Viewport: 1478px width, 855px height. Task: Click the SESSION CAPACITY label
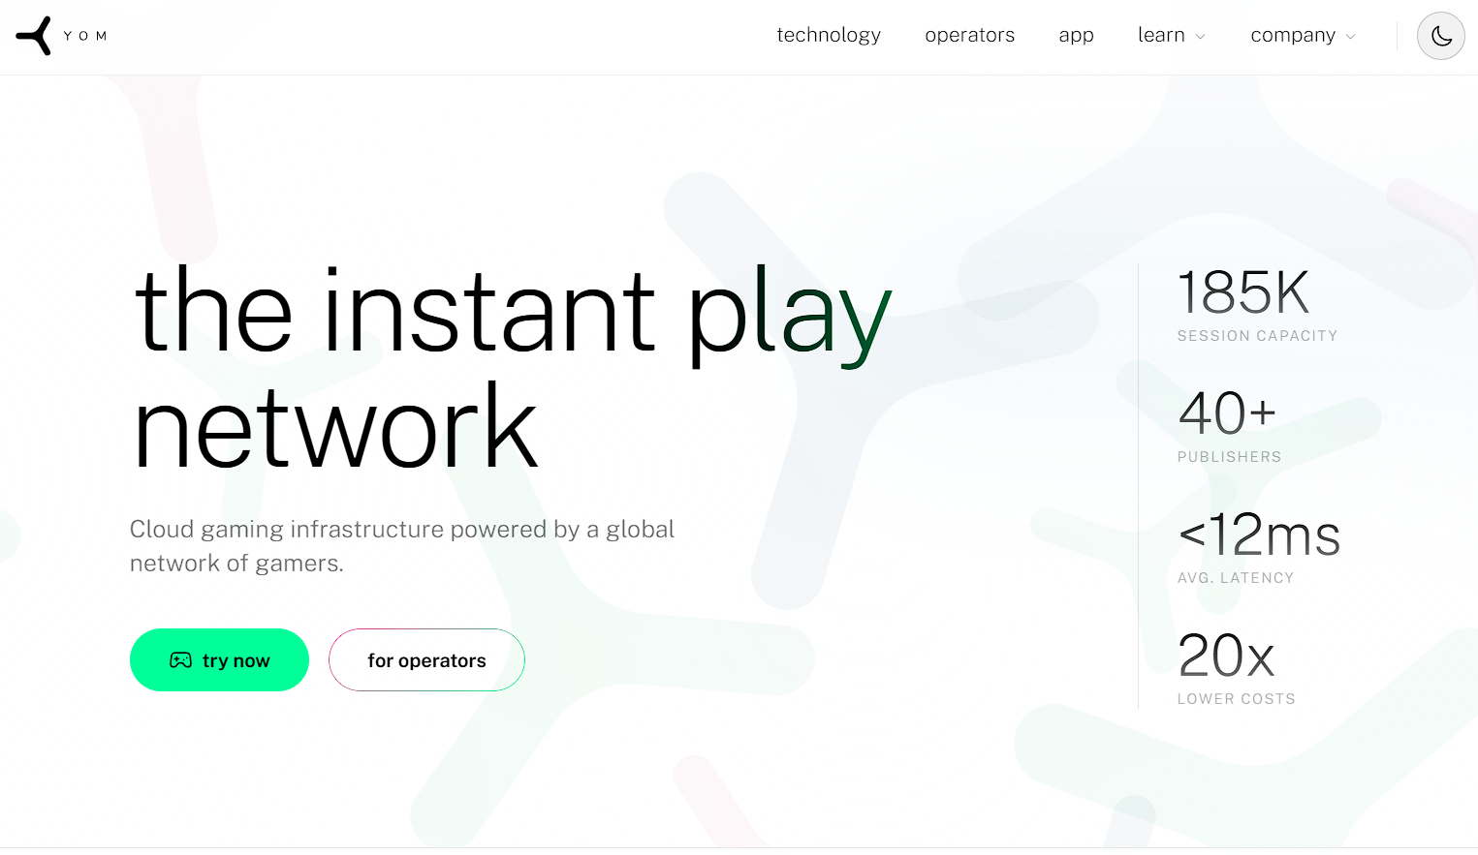click(x=1257, y=336)
